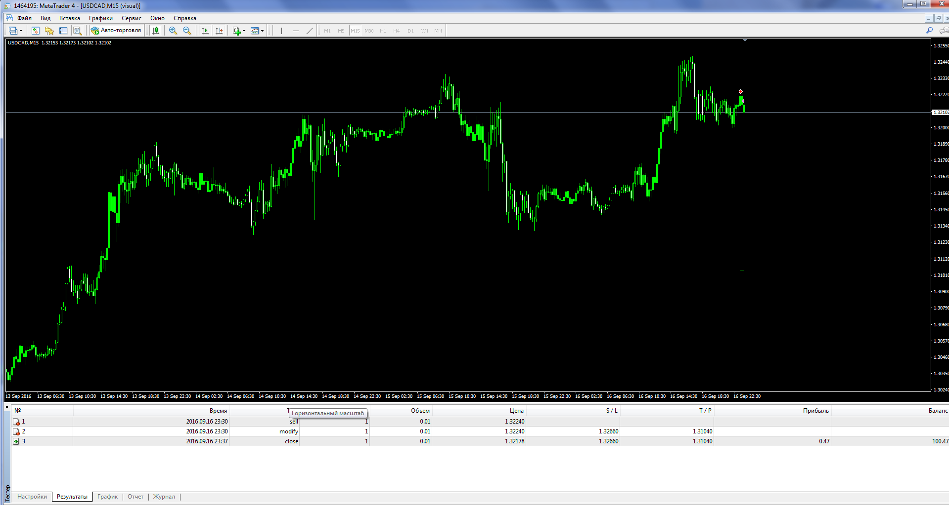Image resolution: width=949 pixels, height=505 pixels.
Task: Sort results by S / L column header
Action: click(x=573, y=411)
